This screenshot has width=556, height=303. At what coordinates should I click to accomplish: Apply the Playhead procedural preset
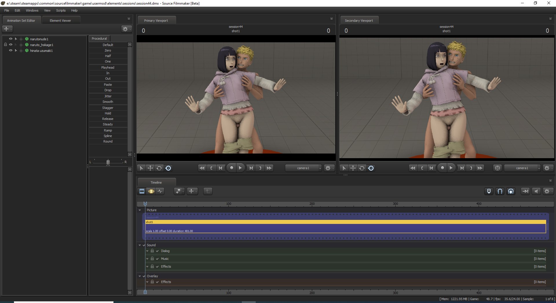pyautogui.click(x=108, y=67)
